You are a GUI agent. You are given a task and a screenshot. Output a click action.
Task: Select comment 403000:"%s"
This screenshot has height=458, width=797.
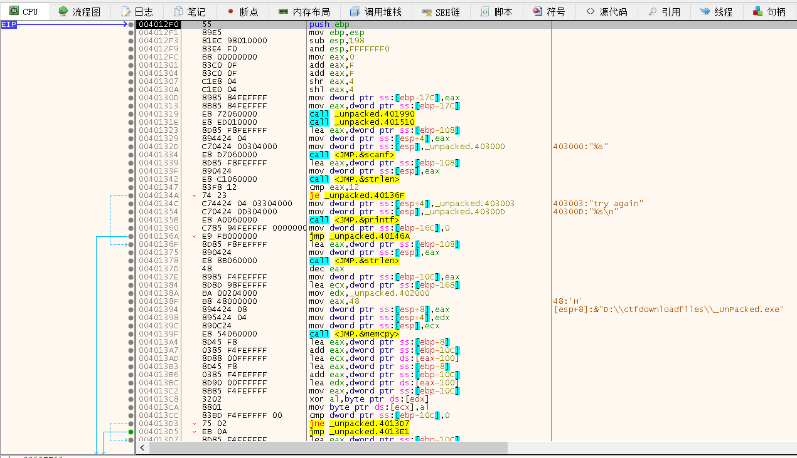tap(581, 147)
